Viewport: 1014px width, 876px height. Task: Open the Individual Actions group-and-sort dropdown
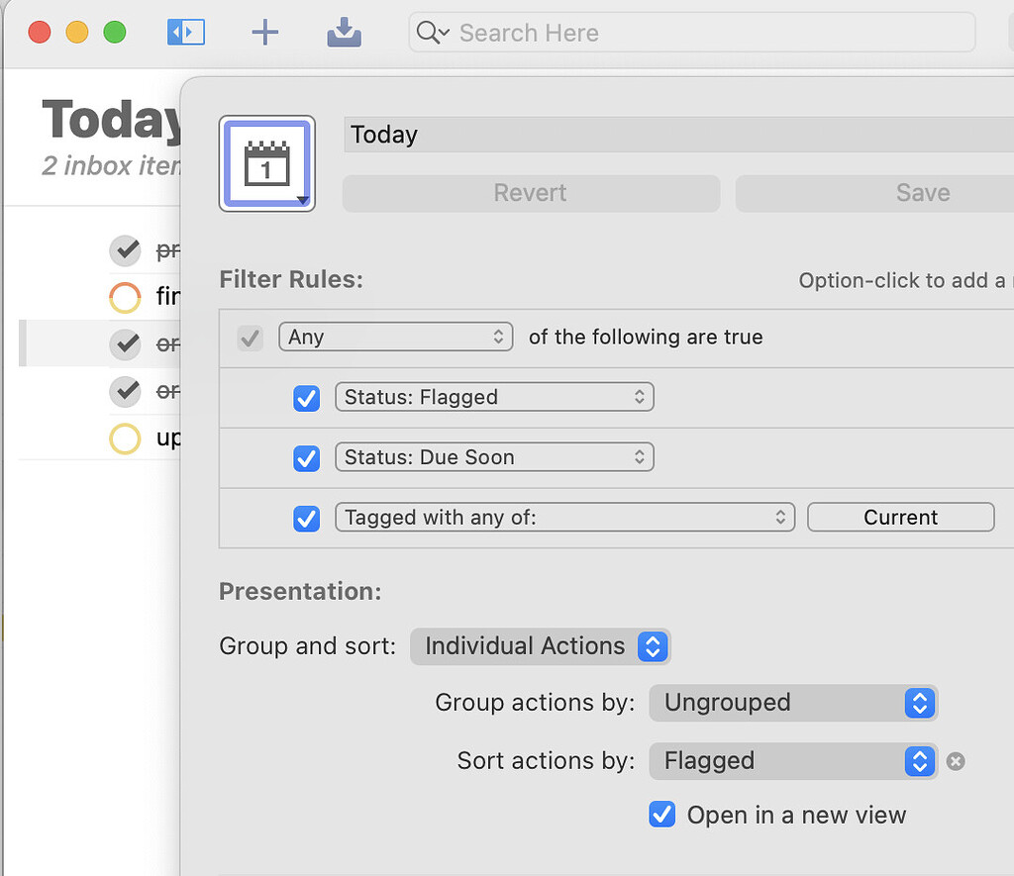click(x=540, y=646)
